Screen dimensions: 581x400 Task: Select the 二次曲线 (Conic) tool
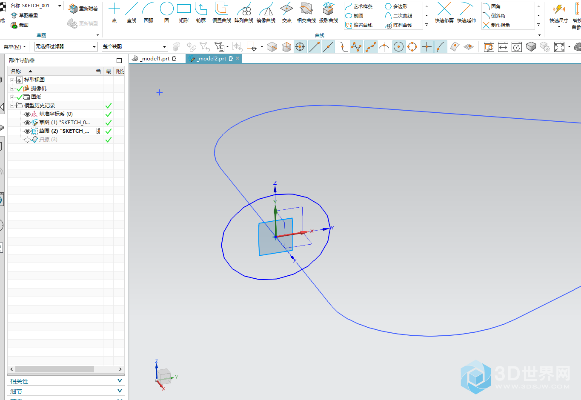click(x=398, y=16)
